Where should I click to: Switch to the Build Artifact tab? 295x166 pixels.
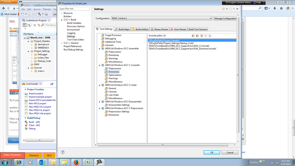pos(140,29)
